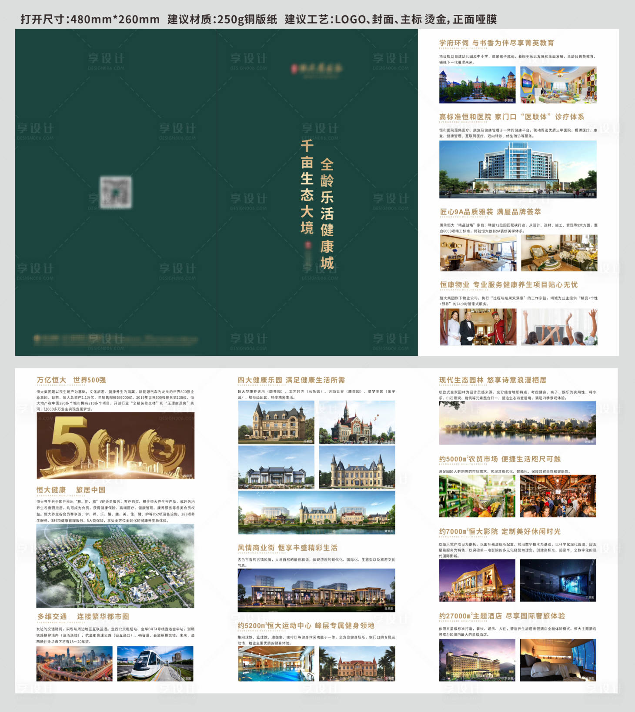Open the aerial site plan rendering
Viewport: 635px width, 712px height.
click(x=115, y=566)
